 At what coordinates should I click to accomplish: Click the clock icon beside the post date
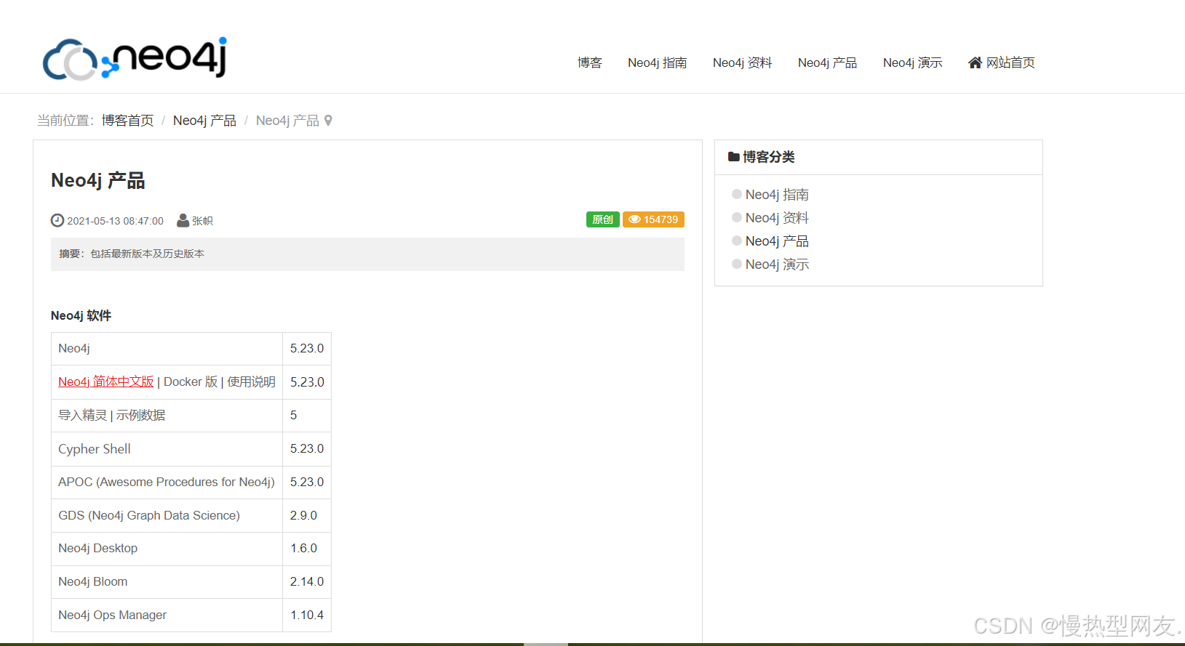(57, 220)
